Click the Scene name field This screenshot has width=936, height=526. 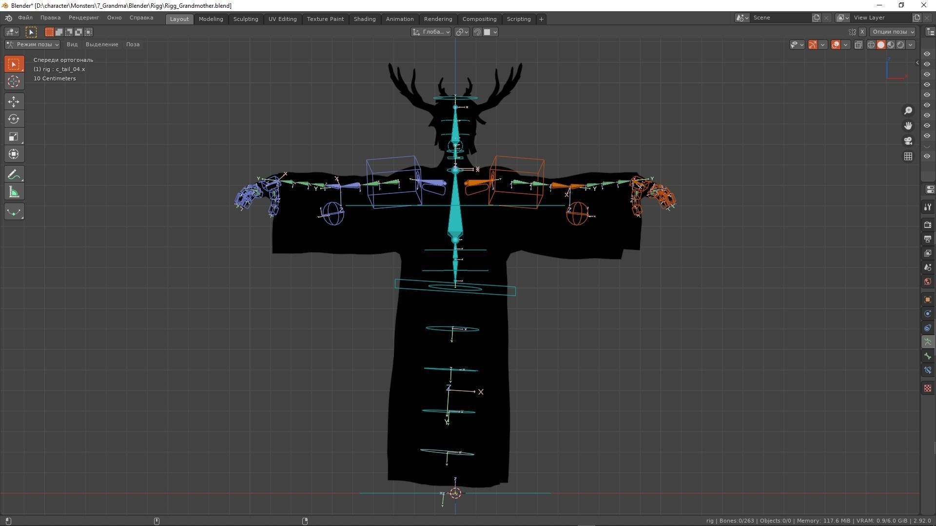(x=779, y=18)
